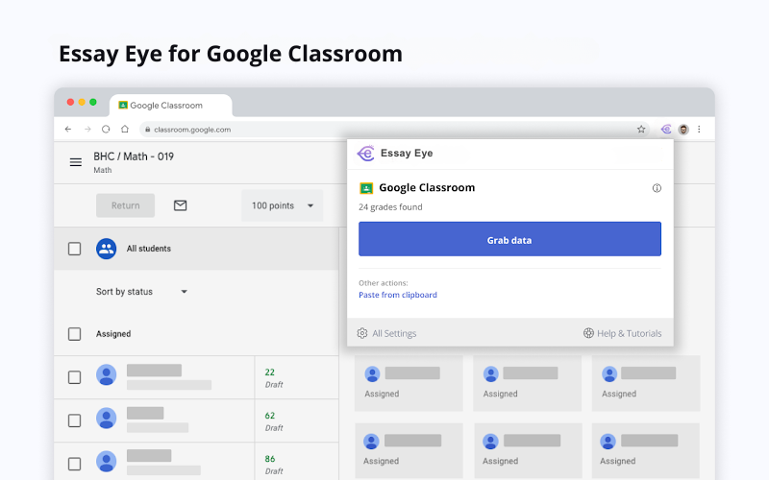
Task: Open All Settings in Essay Eye popup
Action: coord(387,333)
